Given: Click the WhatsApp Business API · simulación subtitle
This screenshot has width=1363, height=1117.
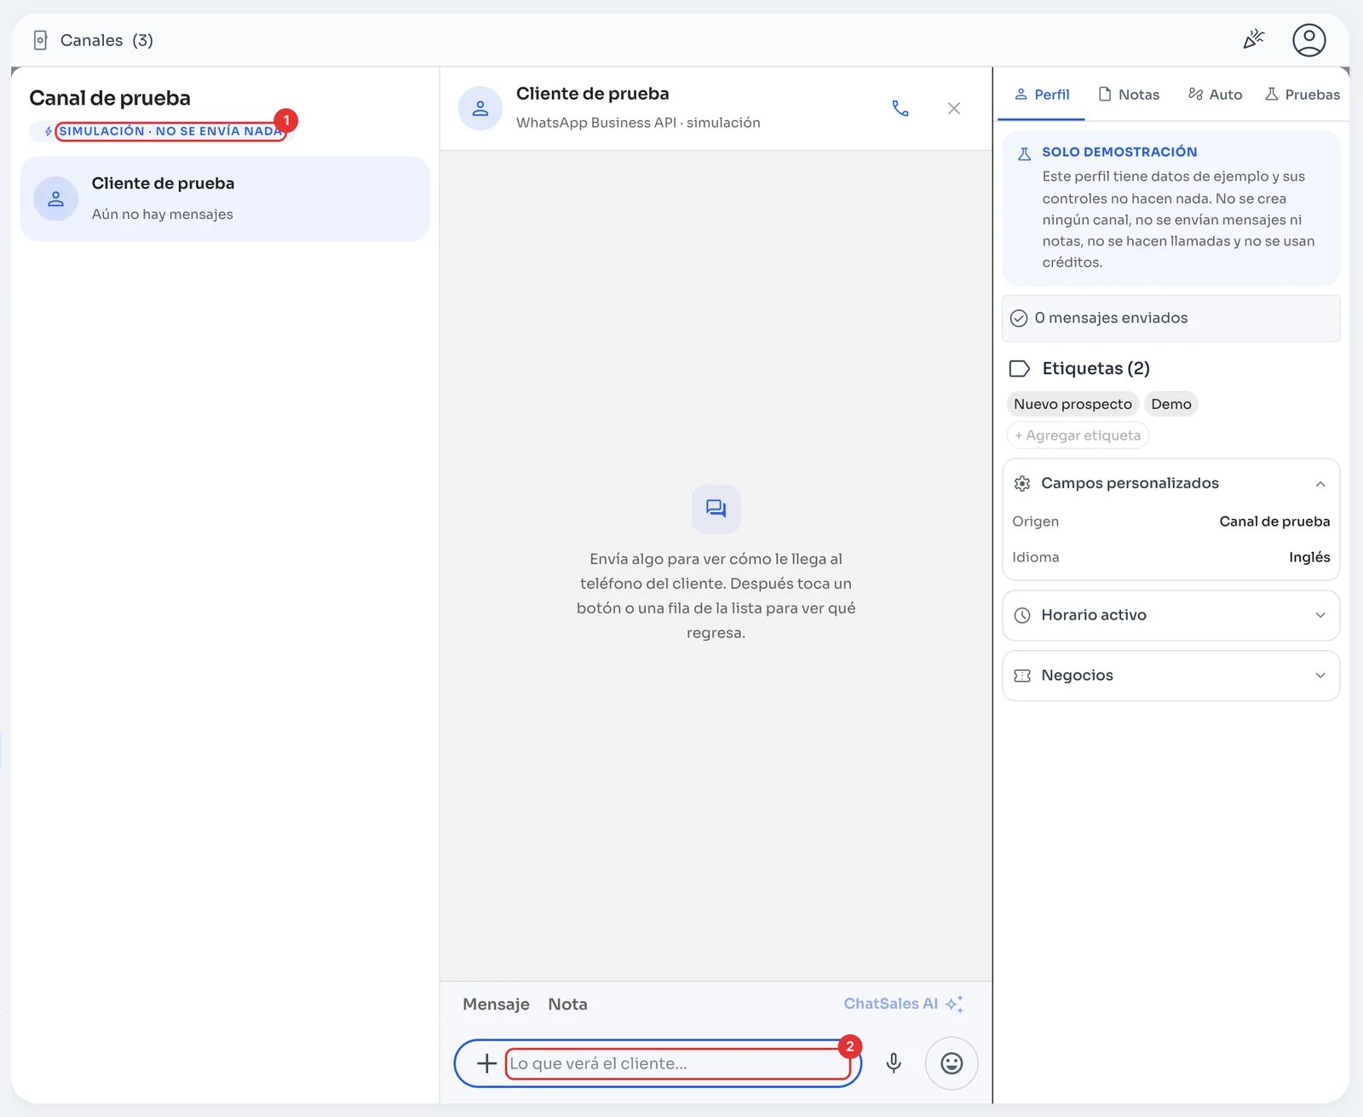Looking at the screenshot, I should [638, 123].
